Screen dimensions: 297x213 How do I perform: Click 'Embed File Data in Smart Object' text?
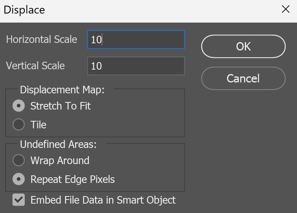103,200
